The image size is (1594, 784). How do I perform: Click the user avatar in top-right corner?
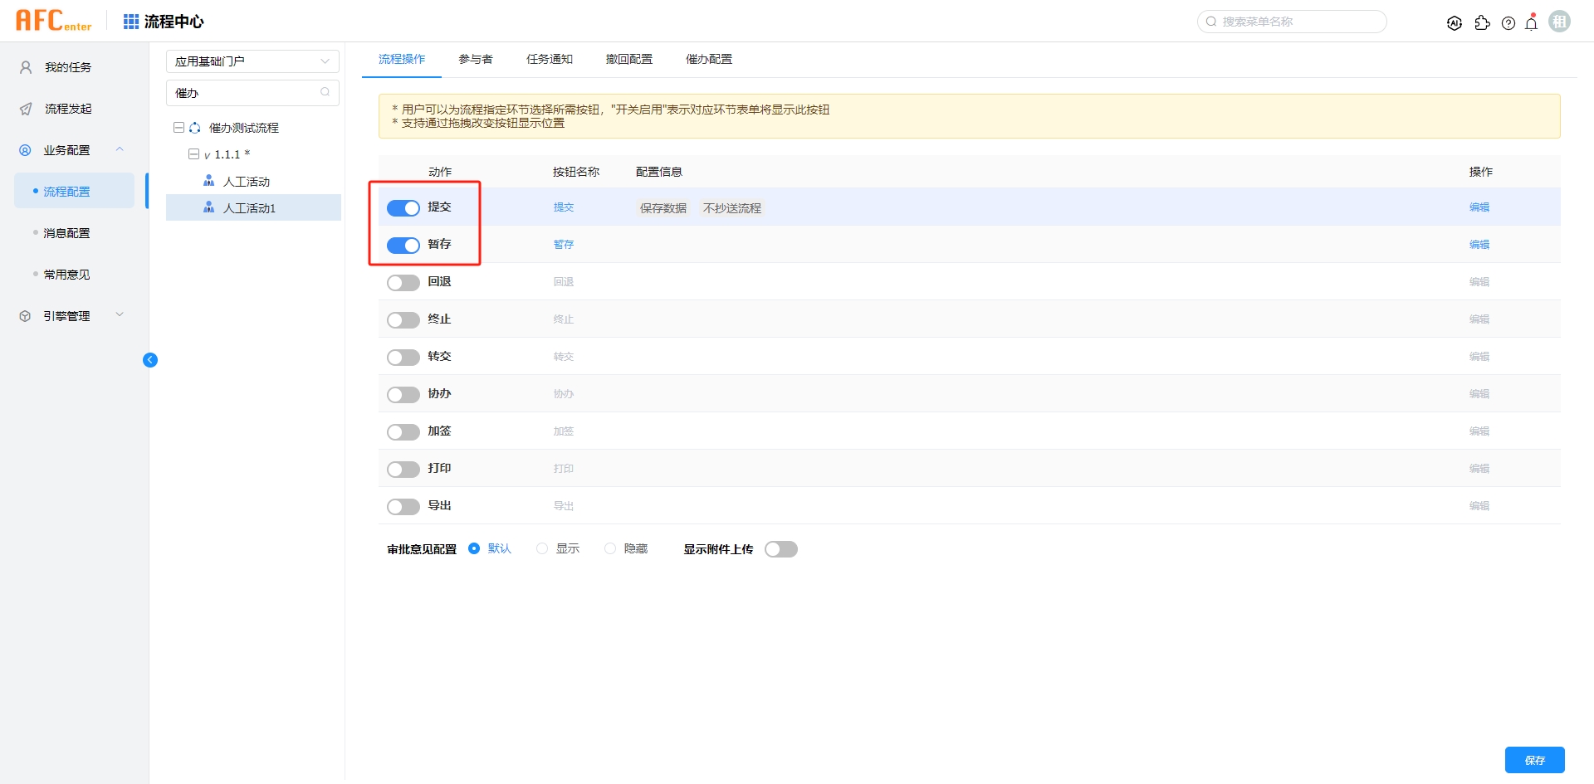click(1560, 22)
